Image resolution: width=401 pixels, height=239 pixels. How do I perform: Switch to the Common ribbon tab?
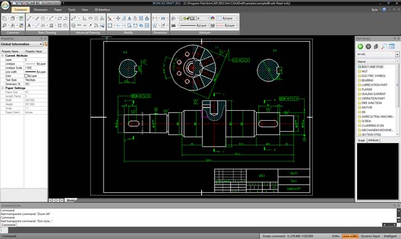[20, 10]
